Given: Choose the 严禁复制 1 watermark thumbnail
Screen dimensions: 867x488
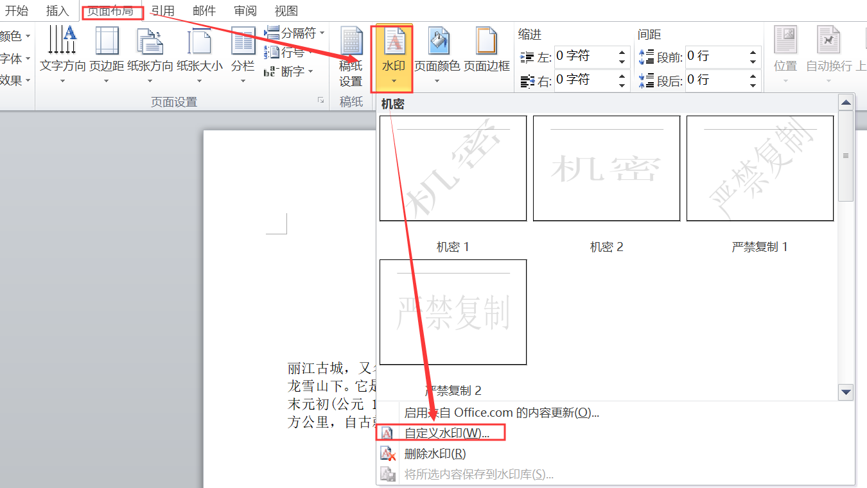Looking at the screenshot, I should pos(760,168).
